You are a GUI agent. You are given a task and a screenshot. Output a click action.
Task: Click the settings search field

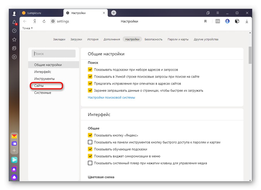tap(54, 54)
